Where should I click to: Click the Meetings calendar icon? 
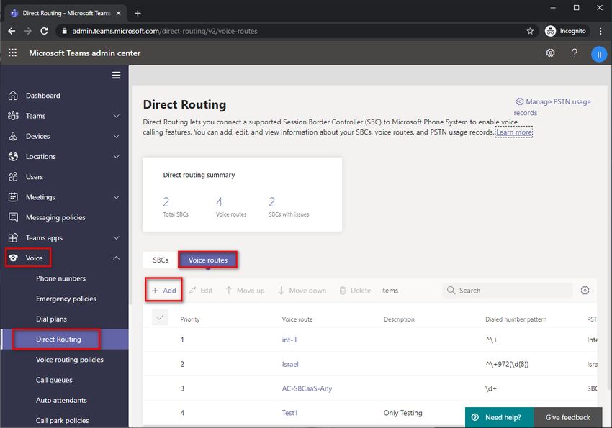coord(13,197)
